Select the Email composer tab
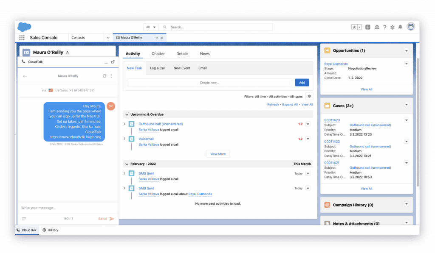435x253 pixels. [x=203, y=68]
